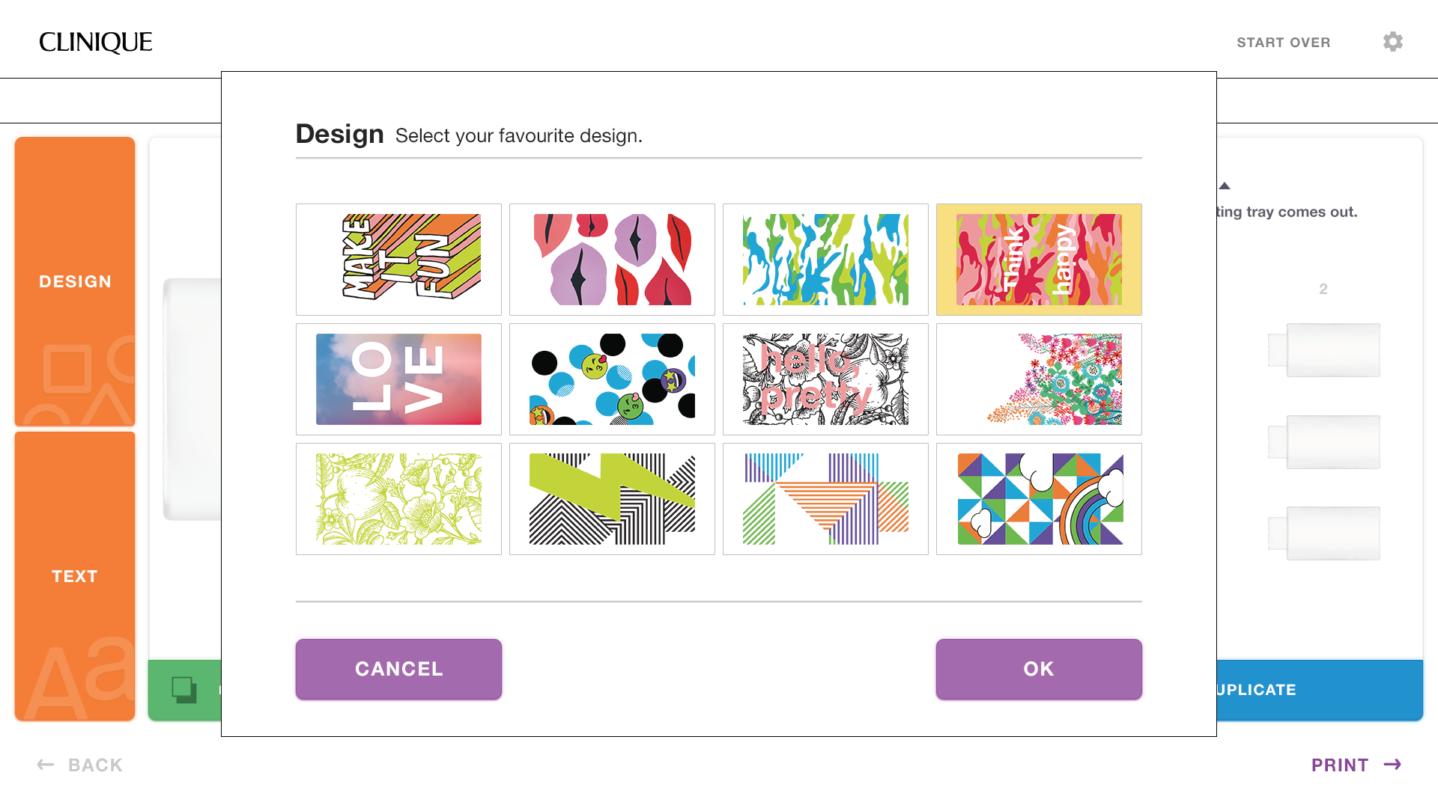Choose the rainbow geometric triangles design

[1039, 499]
